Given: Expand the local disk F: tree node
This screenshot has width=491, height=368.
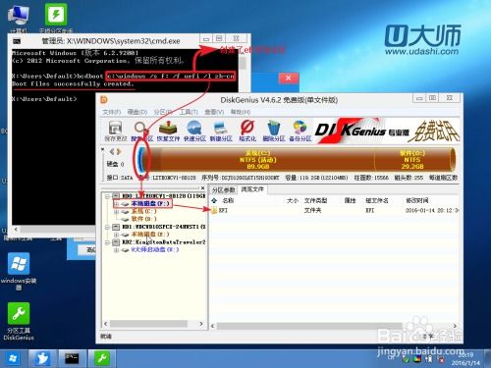Looking at the screenshot, I should (116, 204).
